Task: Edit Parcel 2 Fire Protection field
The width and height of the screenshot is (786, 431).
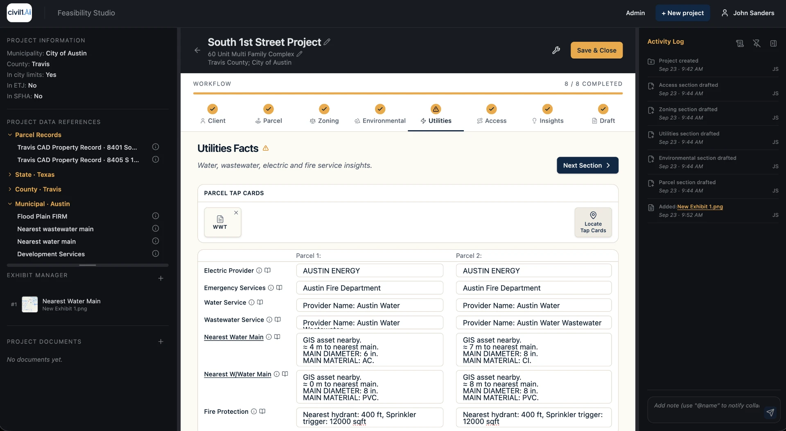Action: pyautogui.click(x=534, y=417)
